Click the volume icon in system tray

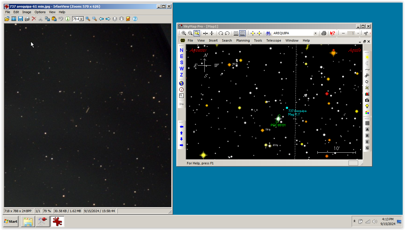[375, 222]
